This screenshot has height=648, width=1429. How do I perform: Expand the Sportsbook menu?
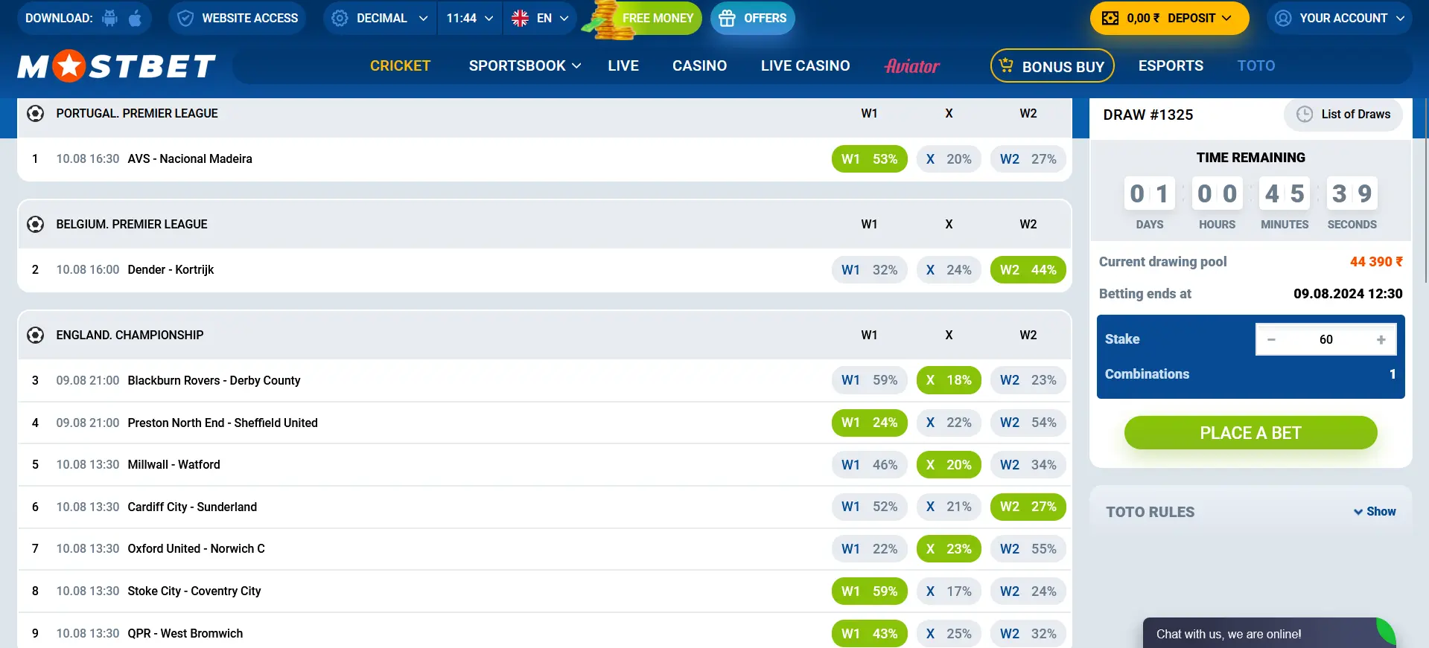(x=524, y=66)
